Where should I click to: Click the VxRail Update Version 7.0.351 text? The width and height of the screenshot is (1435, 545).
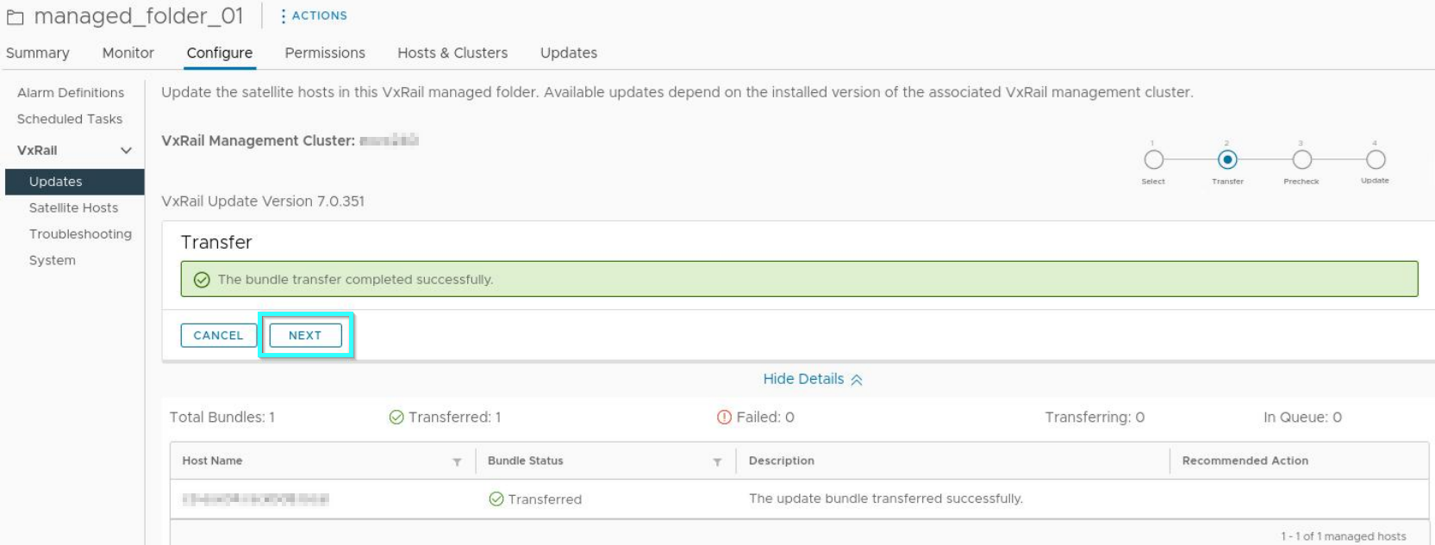263,201
